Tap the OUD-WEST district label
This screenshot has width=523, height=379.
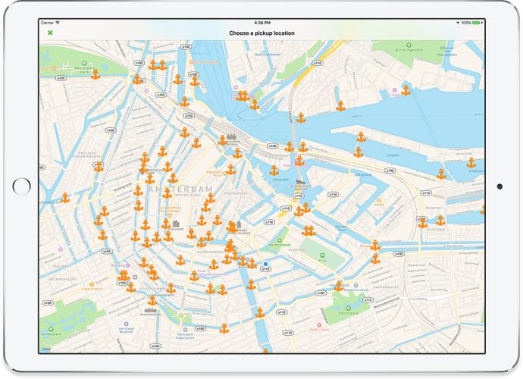pos(61,266)
